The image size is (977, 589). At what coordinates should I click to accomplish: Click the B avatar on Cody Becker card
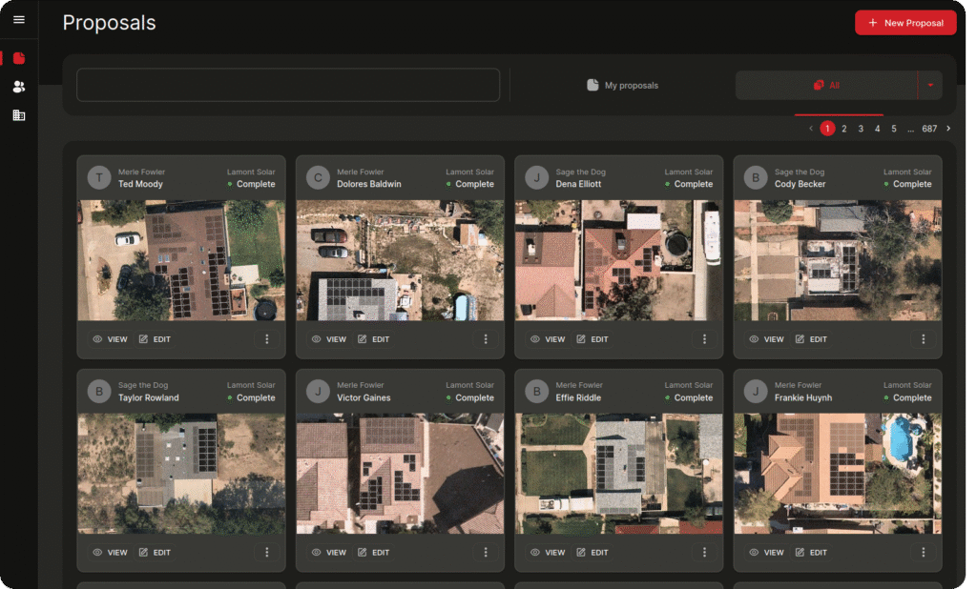point(756,177)
